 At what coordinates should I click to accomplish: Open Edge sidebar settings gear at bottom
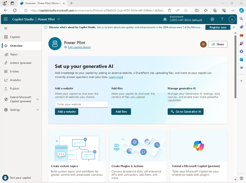point(241,178)
